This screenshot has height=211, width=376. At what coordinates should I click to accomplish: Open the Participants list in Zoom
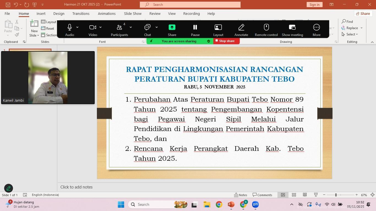coord(119,27)
